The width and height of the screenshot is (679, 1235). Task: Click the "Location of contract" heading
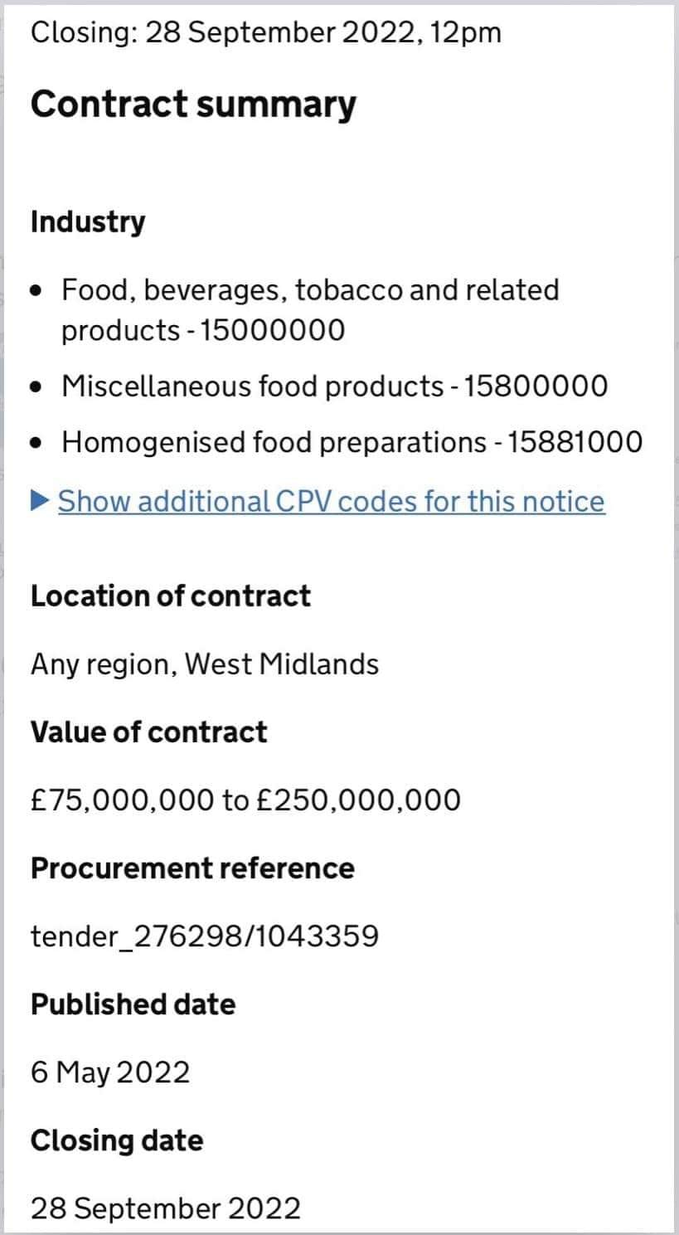170,596
